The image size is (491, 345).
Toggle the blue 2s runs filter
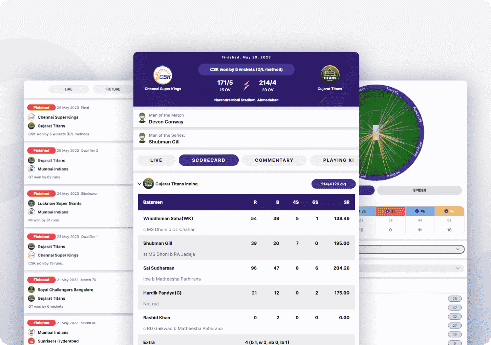(x=367, y=211)
